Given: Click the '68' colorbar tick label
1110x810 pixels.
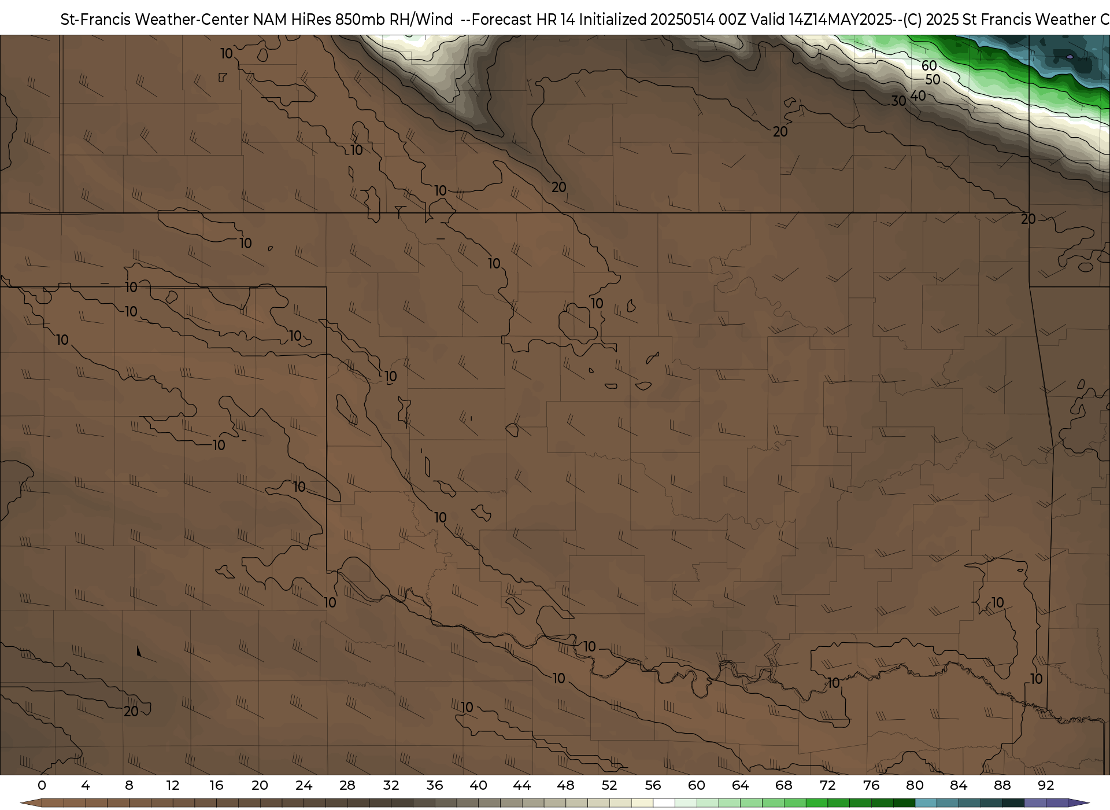Looking at the screenshot, I should coord(784,785).
